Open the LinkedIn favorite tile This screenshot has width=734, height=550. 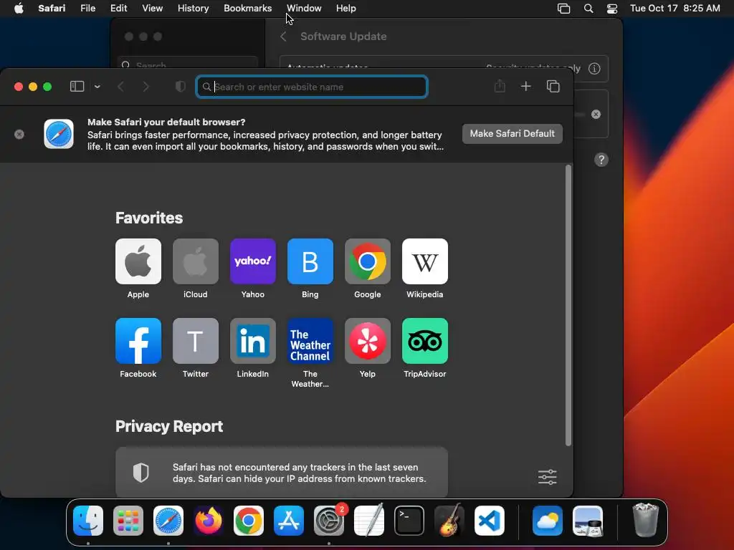point(253,341)
